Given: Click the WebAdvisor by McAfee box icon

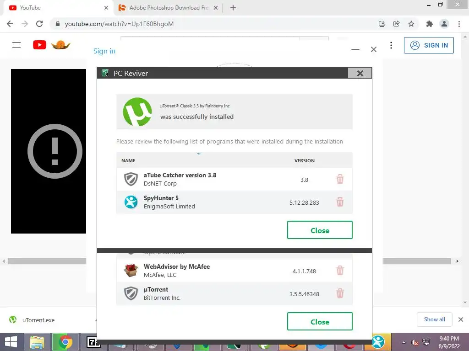Looking at the screenshot, I should (131, 271).
